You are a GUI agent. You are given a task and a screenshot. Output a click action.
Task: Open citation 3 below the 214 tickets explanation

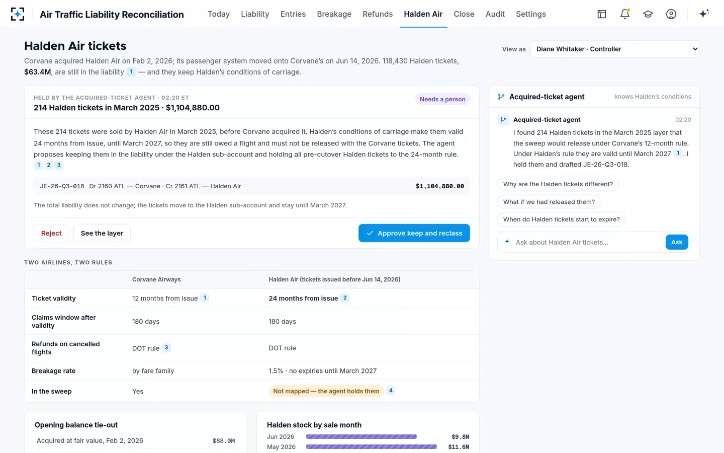(59, 165)
